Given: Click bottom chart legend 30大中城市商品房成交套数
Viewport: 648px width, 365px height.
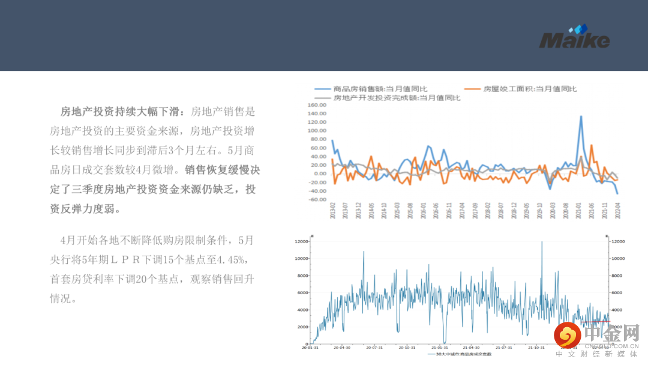Looking at the screenshot, I should point(464,354).
